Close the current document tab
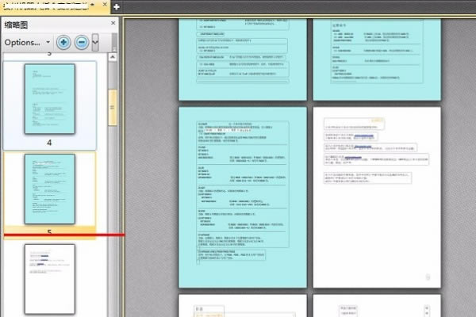This screenshot has width=476, height=317. point(105,5)
